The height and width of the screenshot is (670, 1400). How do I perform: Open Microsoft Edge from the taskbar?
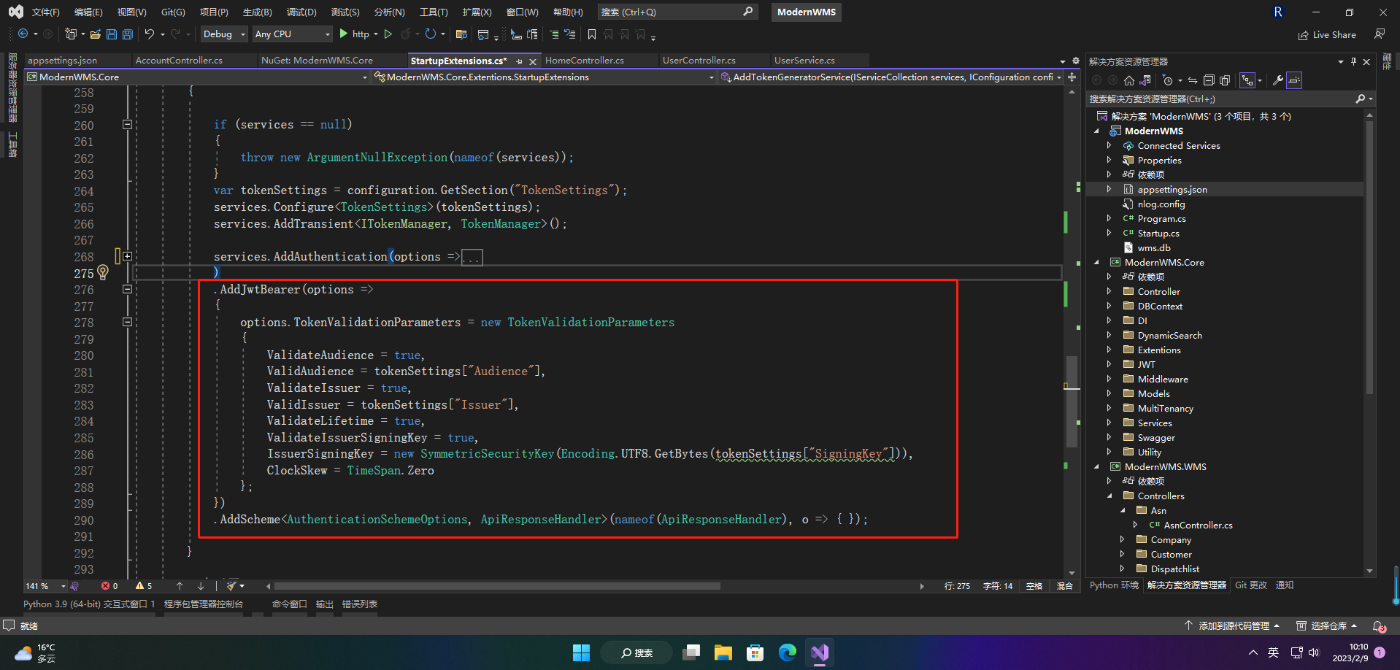point(787,652)
